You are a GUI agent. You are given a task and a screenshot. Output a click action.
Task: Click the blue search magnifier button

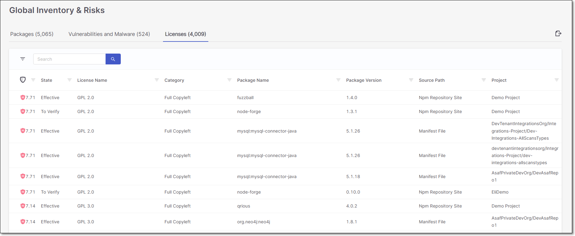(x=113, y=59)
